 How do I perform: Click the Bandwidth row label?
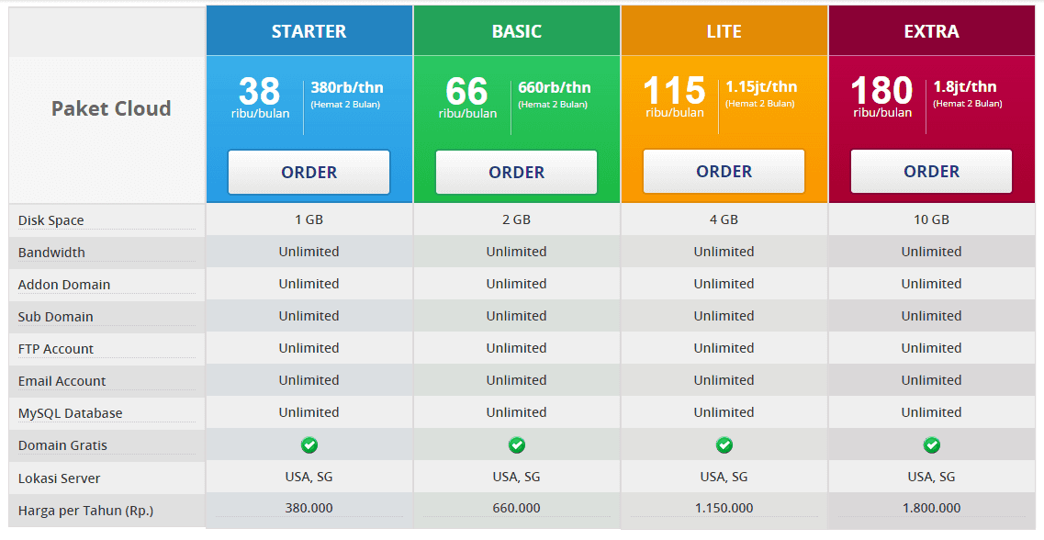tap(49, 252)
